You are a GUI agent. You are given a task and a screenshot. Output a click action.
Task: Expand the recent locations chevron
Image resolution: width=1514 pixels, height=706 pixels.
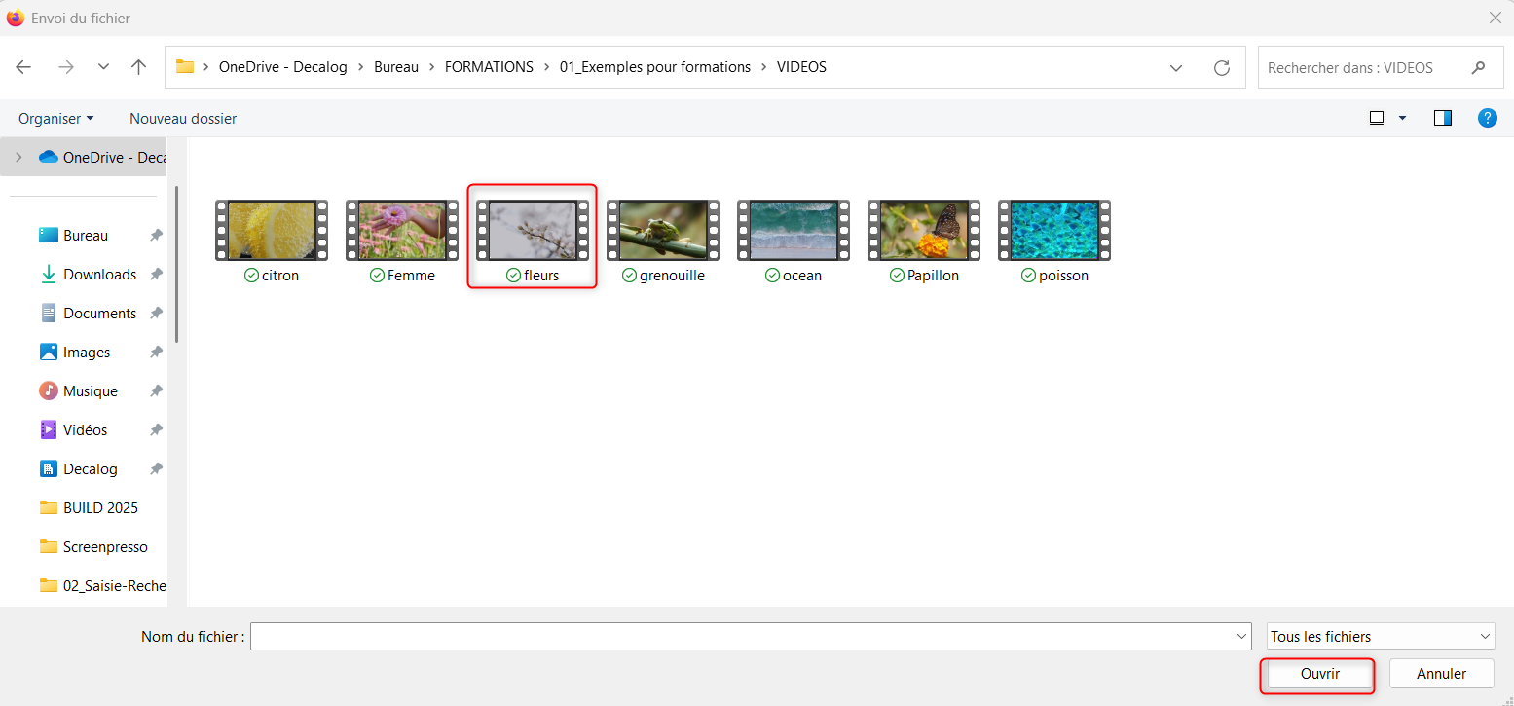point(104,67)
